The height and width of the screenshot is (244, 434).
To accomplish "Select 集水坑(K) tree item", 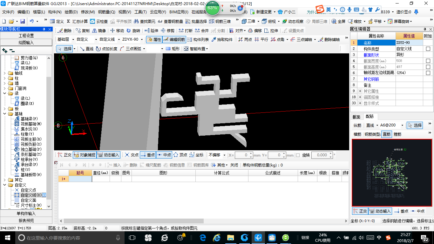I will tap(29, 129).
